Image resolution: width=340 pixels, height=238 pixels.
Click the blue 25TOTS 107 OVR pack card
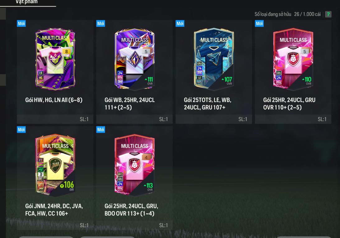tap(214, 72)
